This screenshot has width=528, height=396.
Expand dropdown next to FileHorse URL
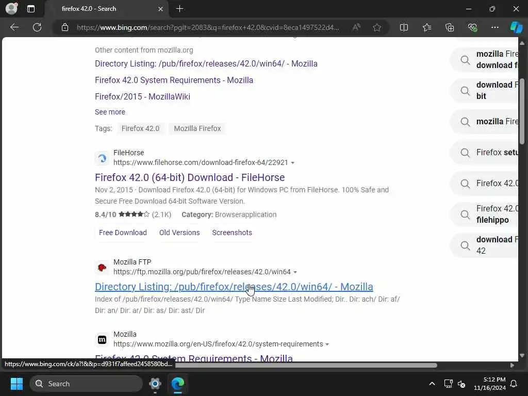(x=293, y=163)
